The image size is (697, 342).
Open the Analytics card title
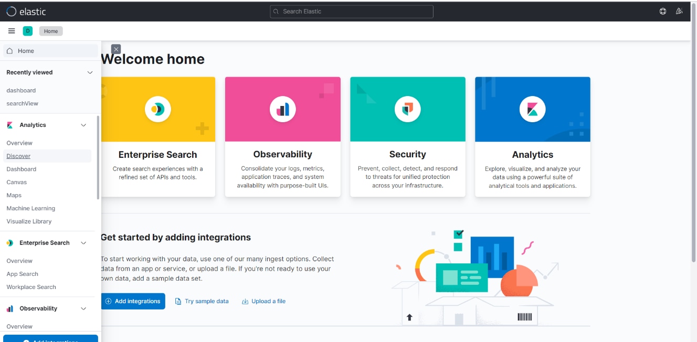pos(533,155)
